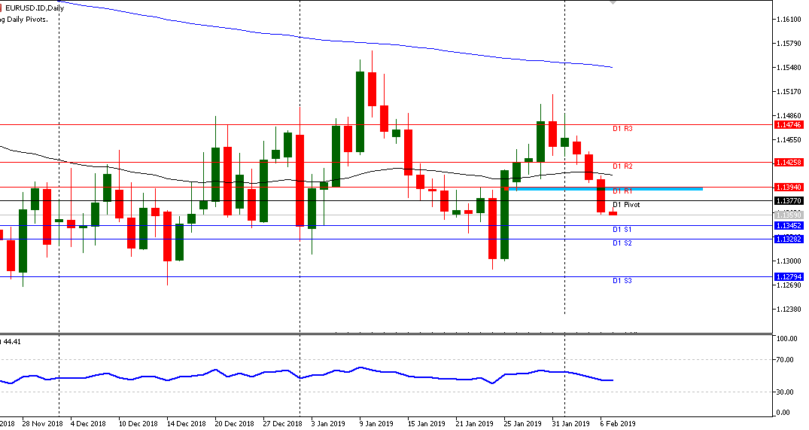Click the black 1.13770 pivot price tag

pos(788,201)
